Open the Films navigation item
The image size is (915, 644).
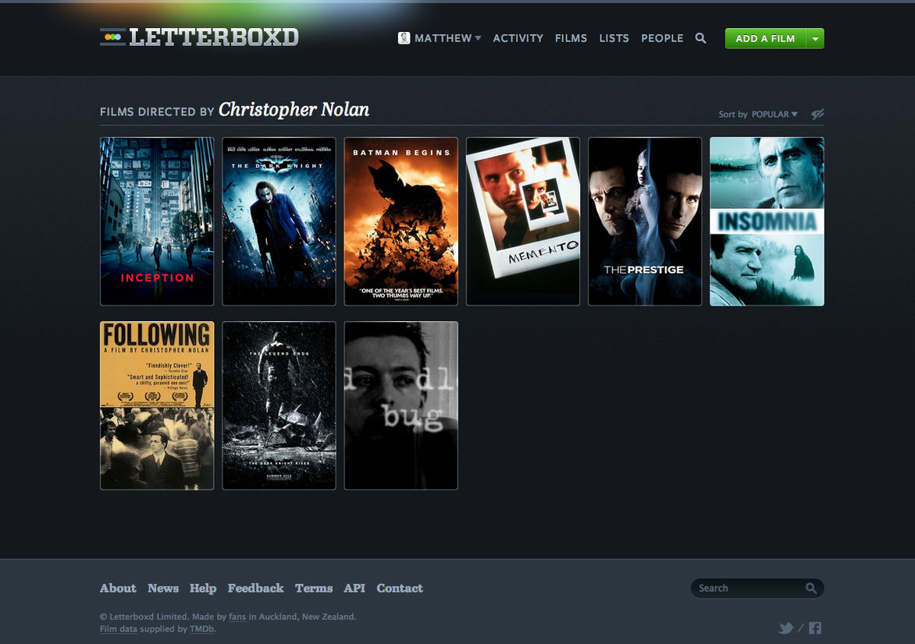click(571, 38)
